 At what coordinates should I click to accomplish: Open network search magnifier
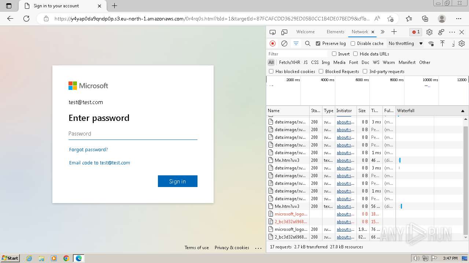[308, 43]
